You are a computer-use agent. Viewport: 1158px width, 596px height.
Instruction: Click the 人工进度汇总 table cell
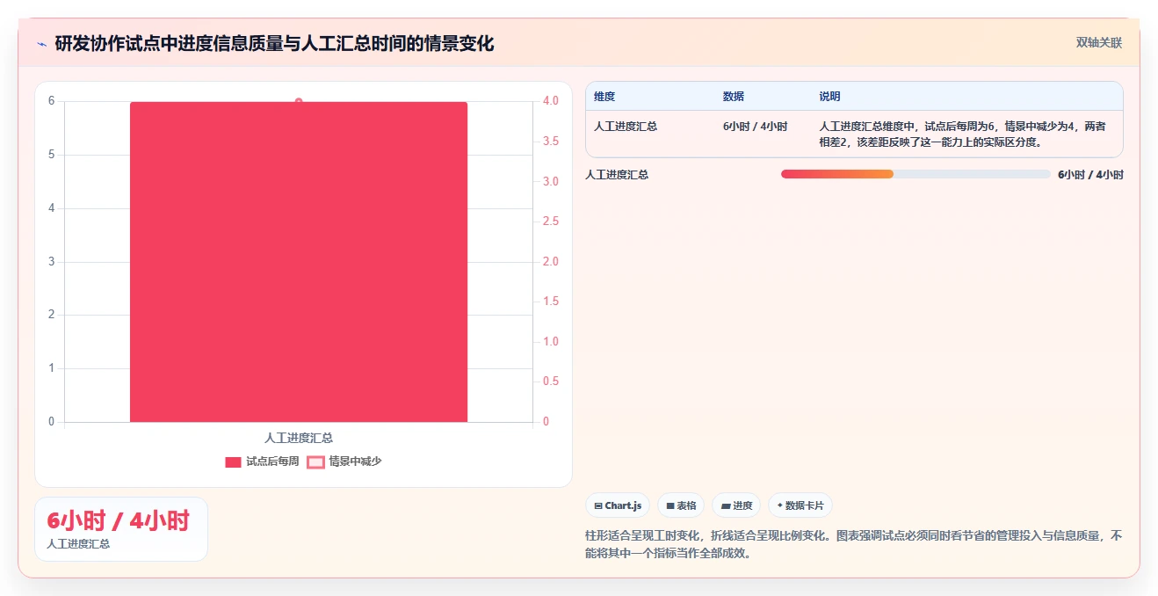pyautogui.click(x=626, y=127)
